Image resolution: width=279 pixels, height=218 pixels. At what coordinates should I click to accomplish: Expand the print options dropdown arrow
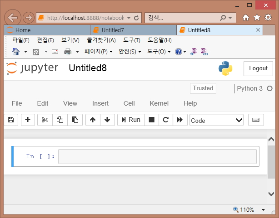click(x=77, y=52)
